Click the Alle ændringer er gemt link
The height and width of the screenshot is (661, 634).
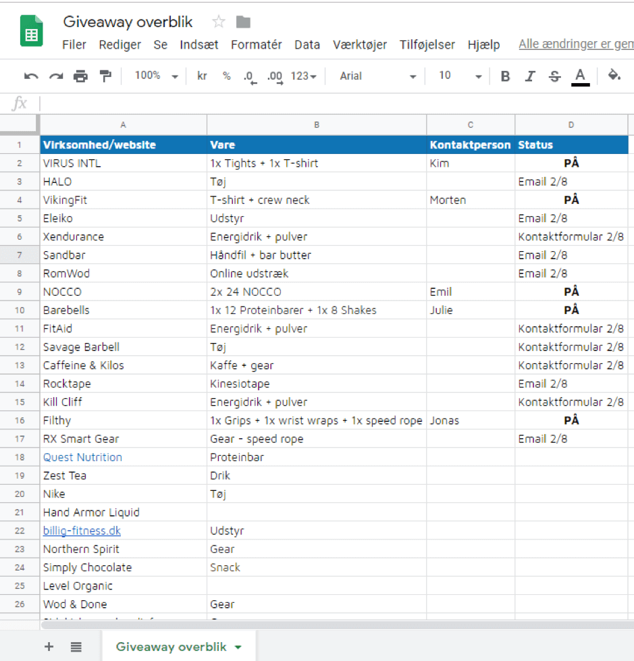[576, 44]
